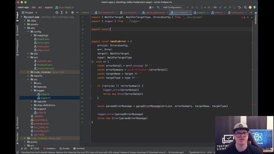
Task: Open the Profiler tool window tab
Action: (65, 148)
